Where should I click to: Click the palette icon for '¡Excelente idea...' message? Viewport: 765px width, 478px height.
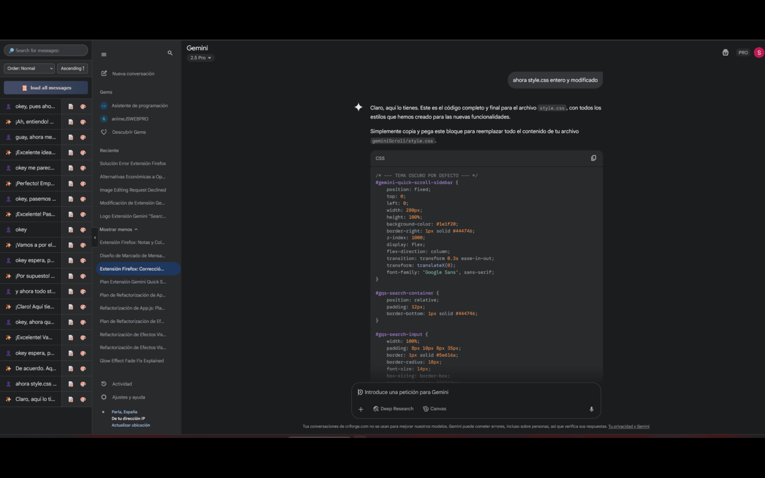pos(83,153)
